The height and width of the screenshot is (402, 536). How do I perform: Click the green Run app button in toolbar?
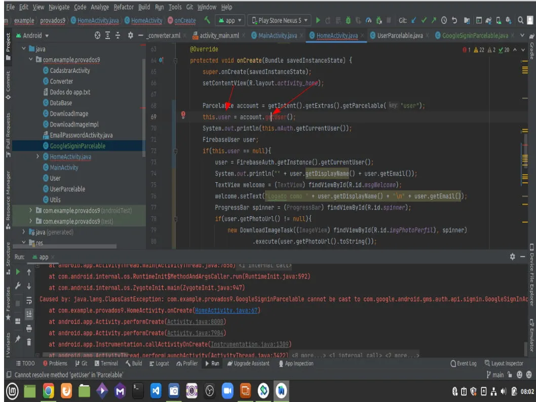tap(318, 20)
